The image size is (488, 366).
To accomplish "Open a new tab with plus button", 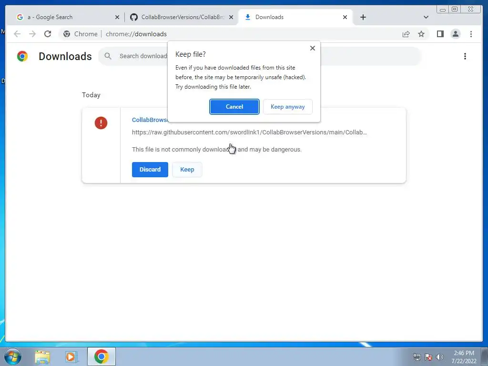I will pos(363,17).
